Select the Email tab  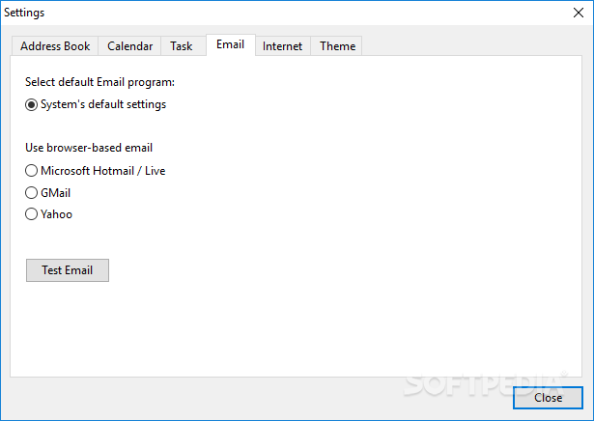(x=230, y=44)
